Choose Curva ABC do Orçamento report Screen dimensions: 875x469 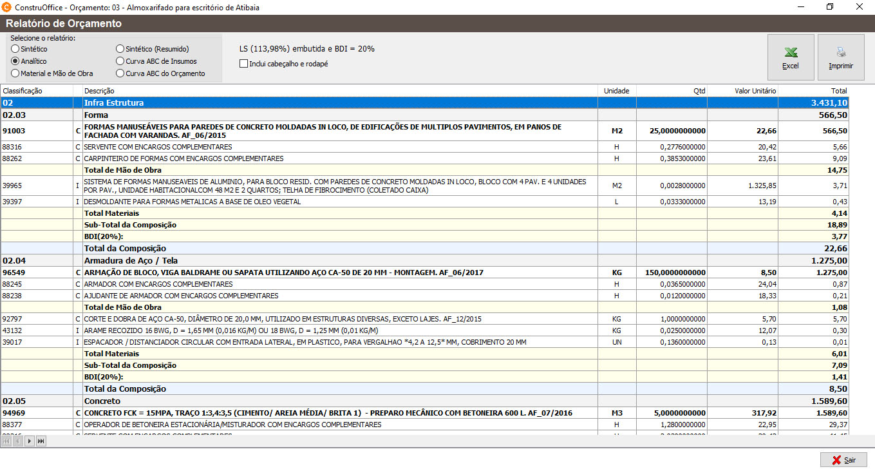tap(160, 73)
